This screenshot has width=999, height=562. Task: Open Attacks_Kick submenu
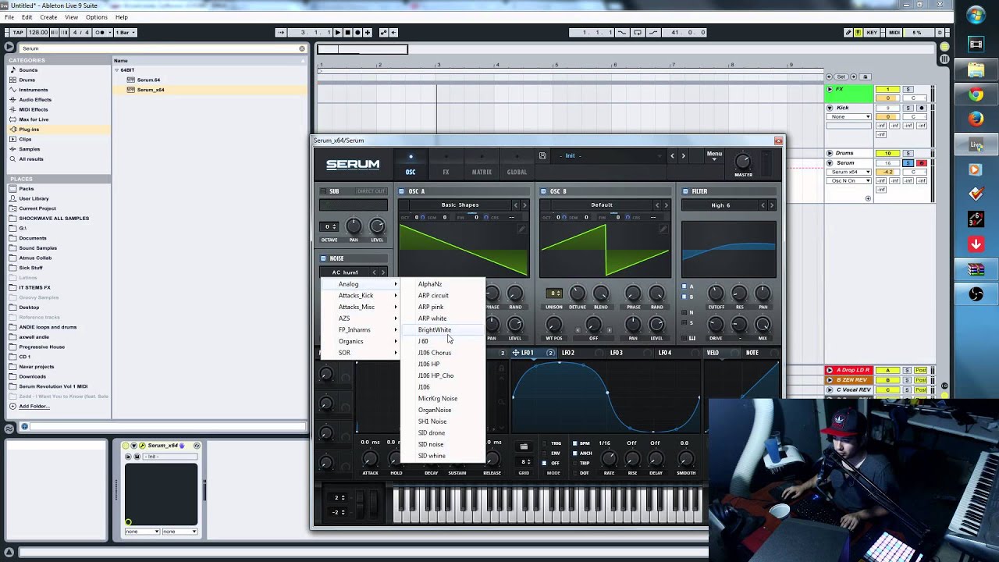(361, 296)
